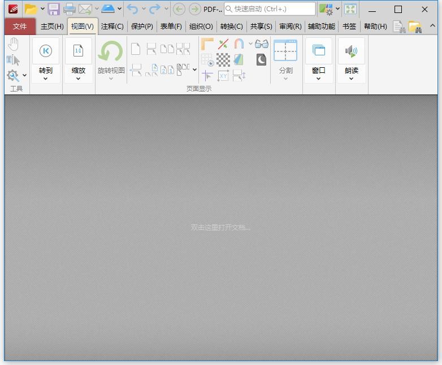The height and width of the screenshot is (365, 442).
Task: Toggle transparency grid checkerboard icon
Action: pyautogui.click(x=223, y=60)
